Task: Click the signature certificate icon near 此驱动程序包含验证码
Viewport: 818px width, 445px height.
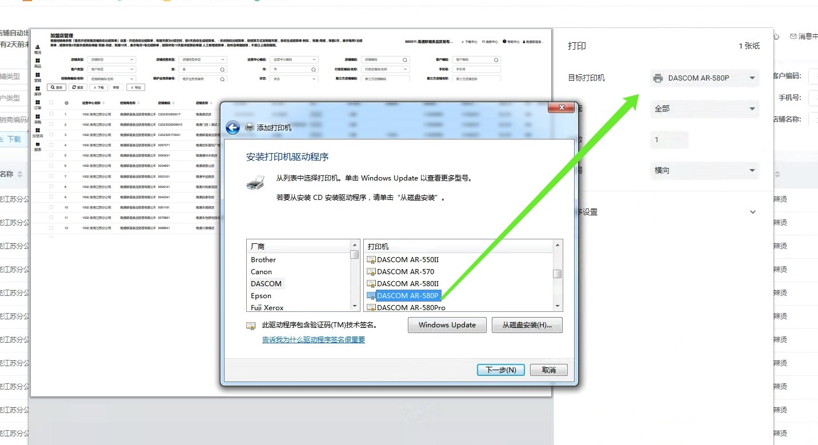Action: tap(251, 326)
